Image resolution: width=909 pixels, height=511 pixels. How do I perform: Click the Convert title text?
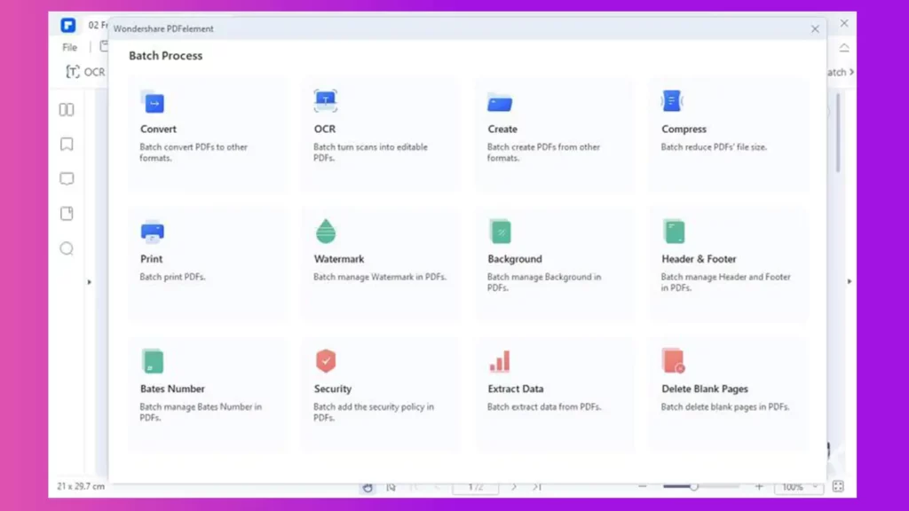158,130
